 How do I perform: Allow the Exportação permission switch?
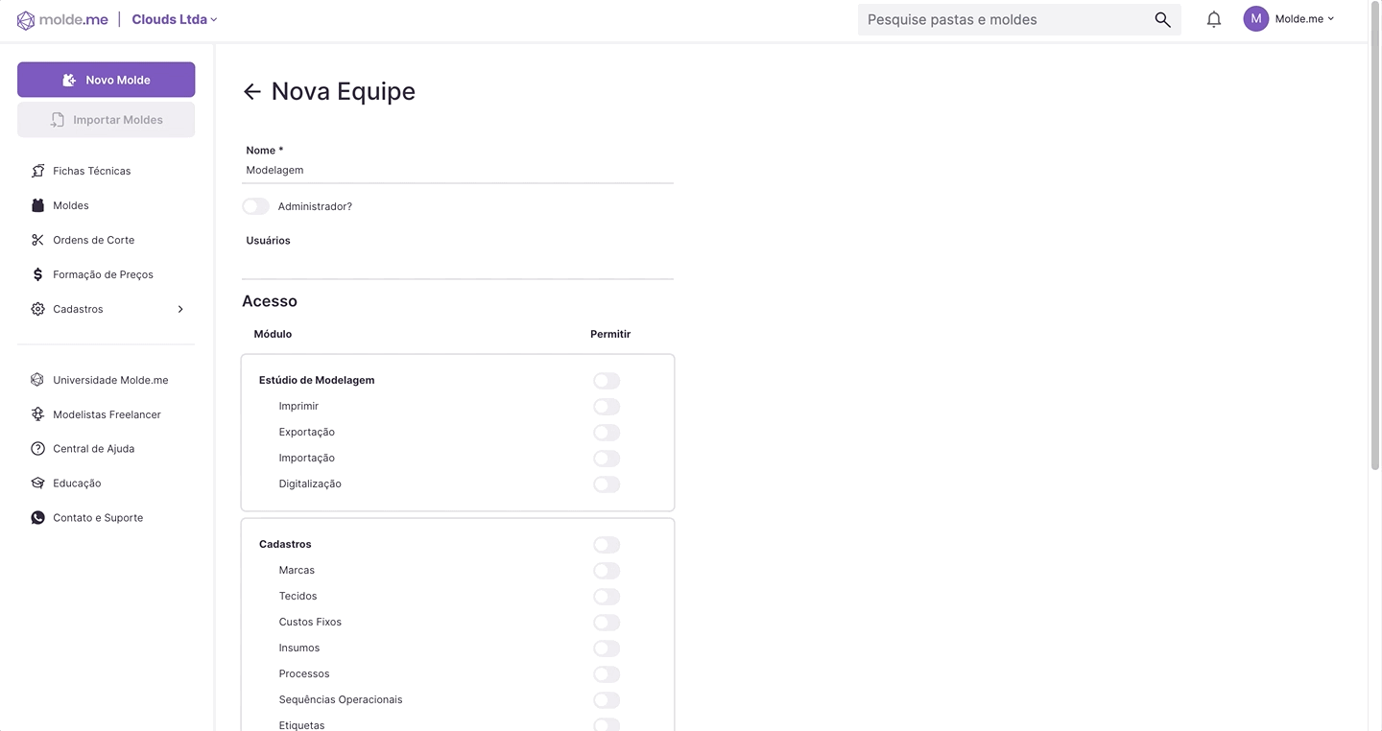[x=607, y=433]
